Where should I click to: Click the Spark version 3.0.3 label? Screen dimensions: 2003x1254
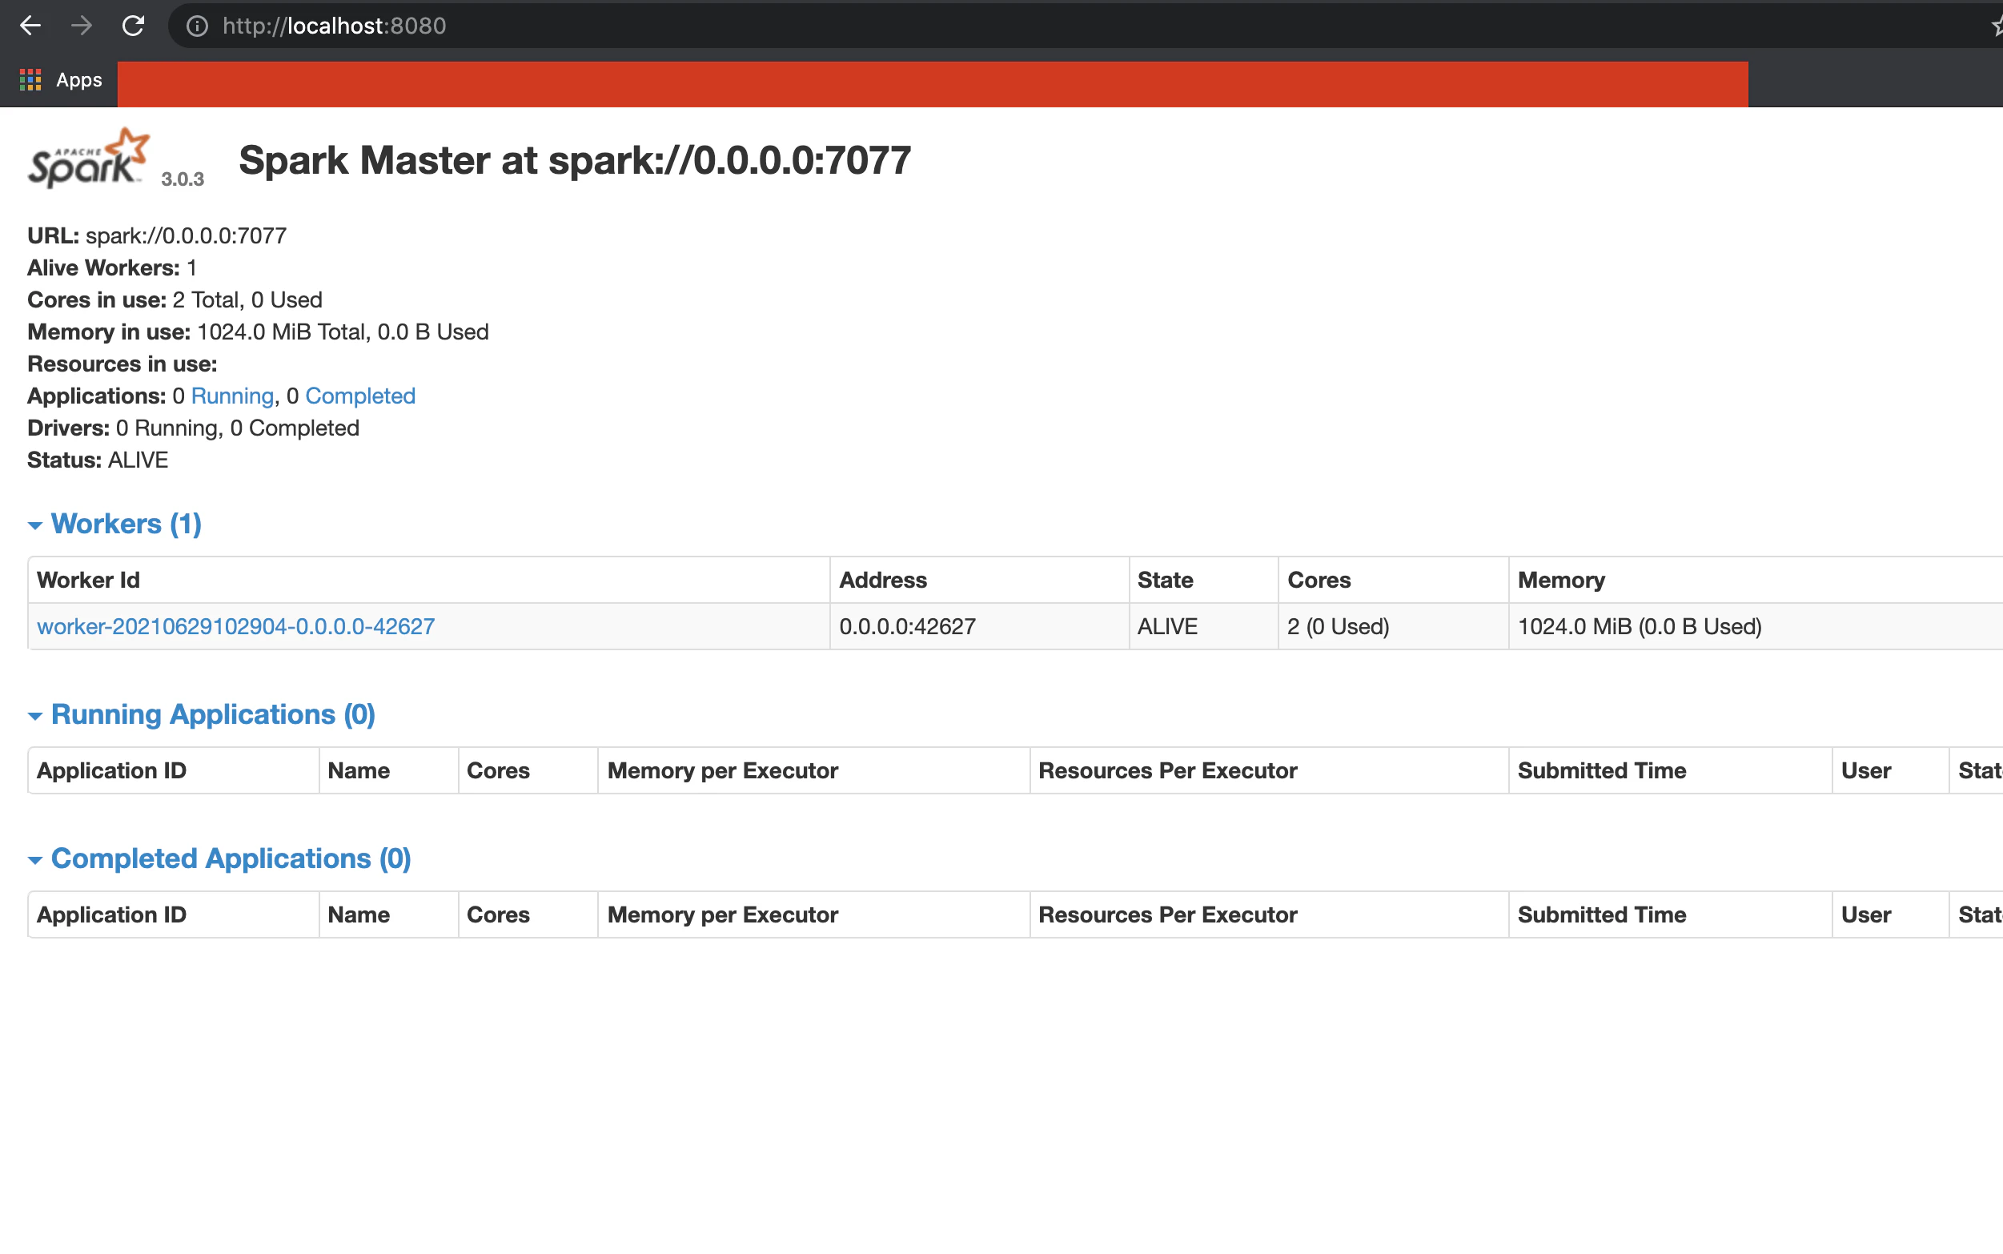point(183,179)
